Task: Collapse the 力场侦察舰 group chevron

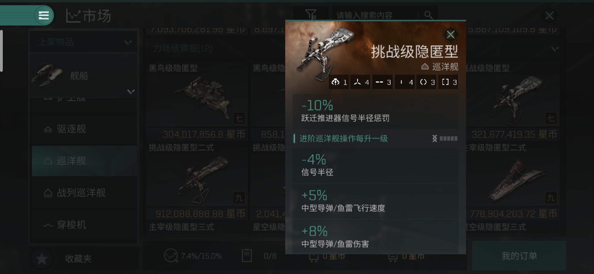Action: 555,48
